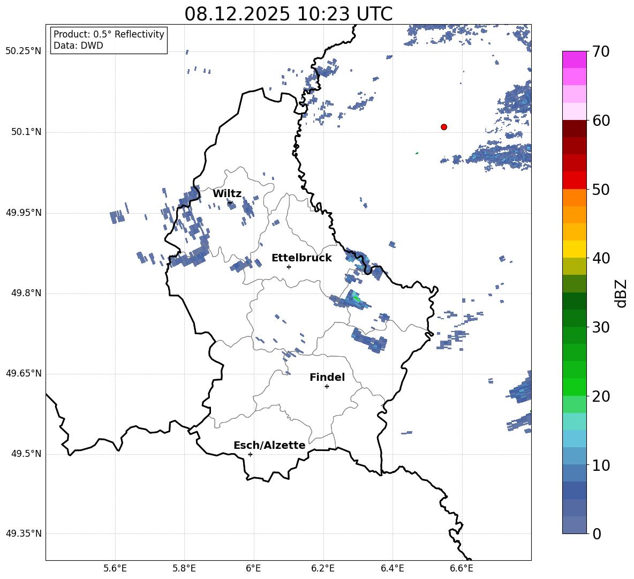Click the 08.12.2025 10:23 UTC title
Image resolution: width=634 pixels, height=579 pixels.
pos(288,14)
